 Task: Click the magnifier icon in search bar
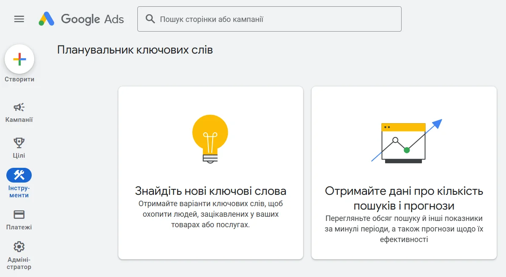point(150,19)
